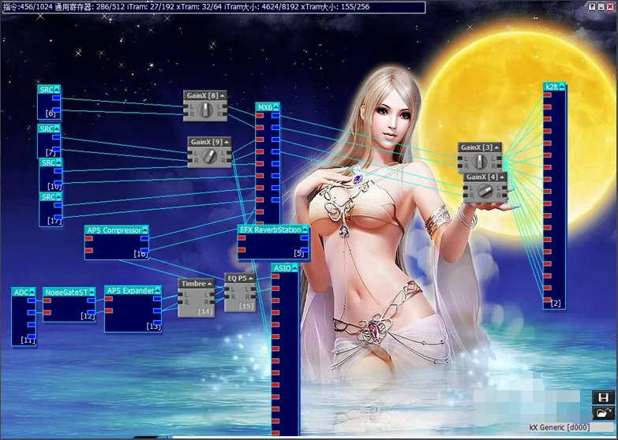Click the arrow on GainX [8] header
Image resolution: width=618 pixels, height=440 pixels.
coord(223,95)
